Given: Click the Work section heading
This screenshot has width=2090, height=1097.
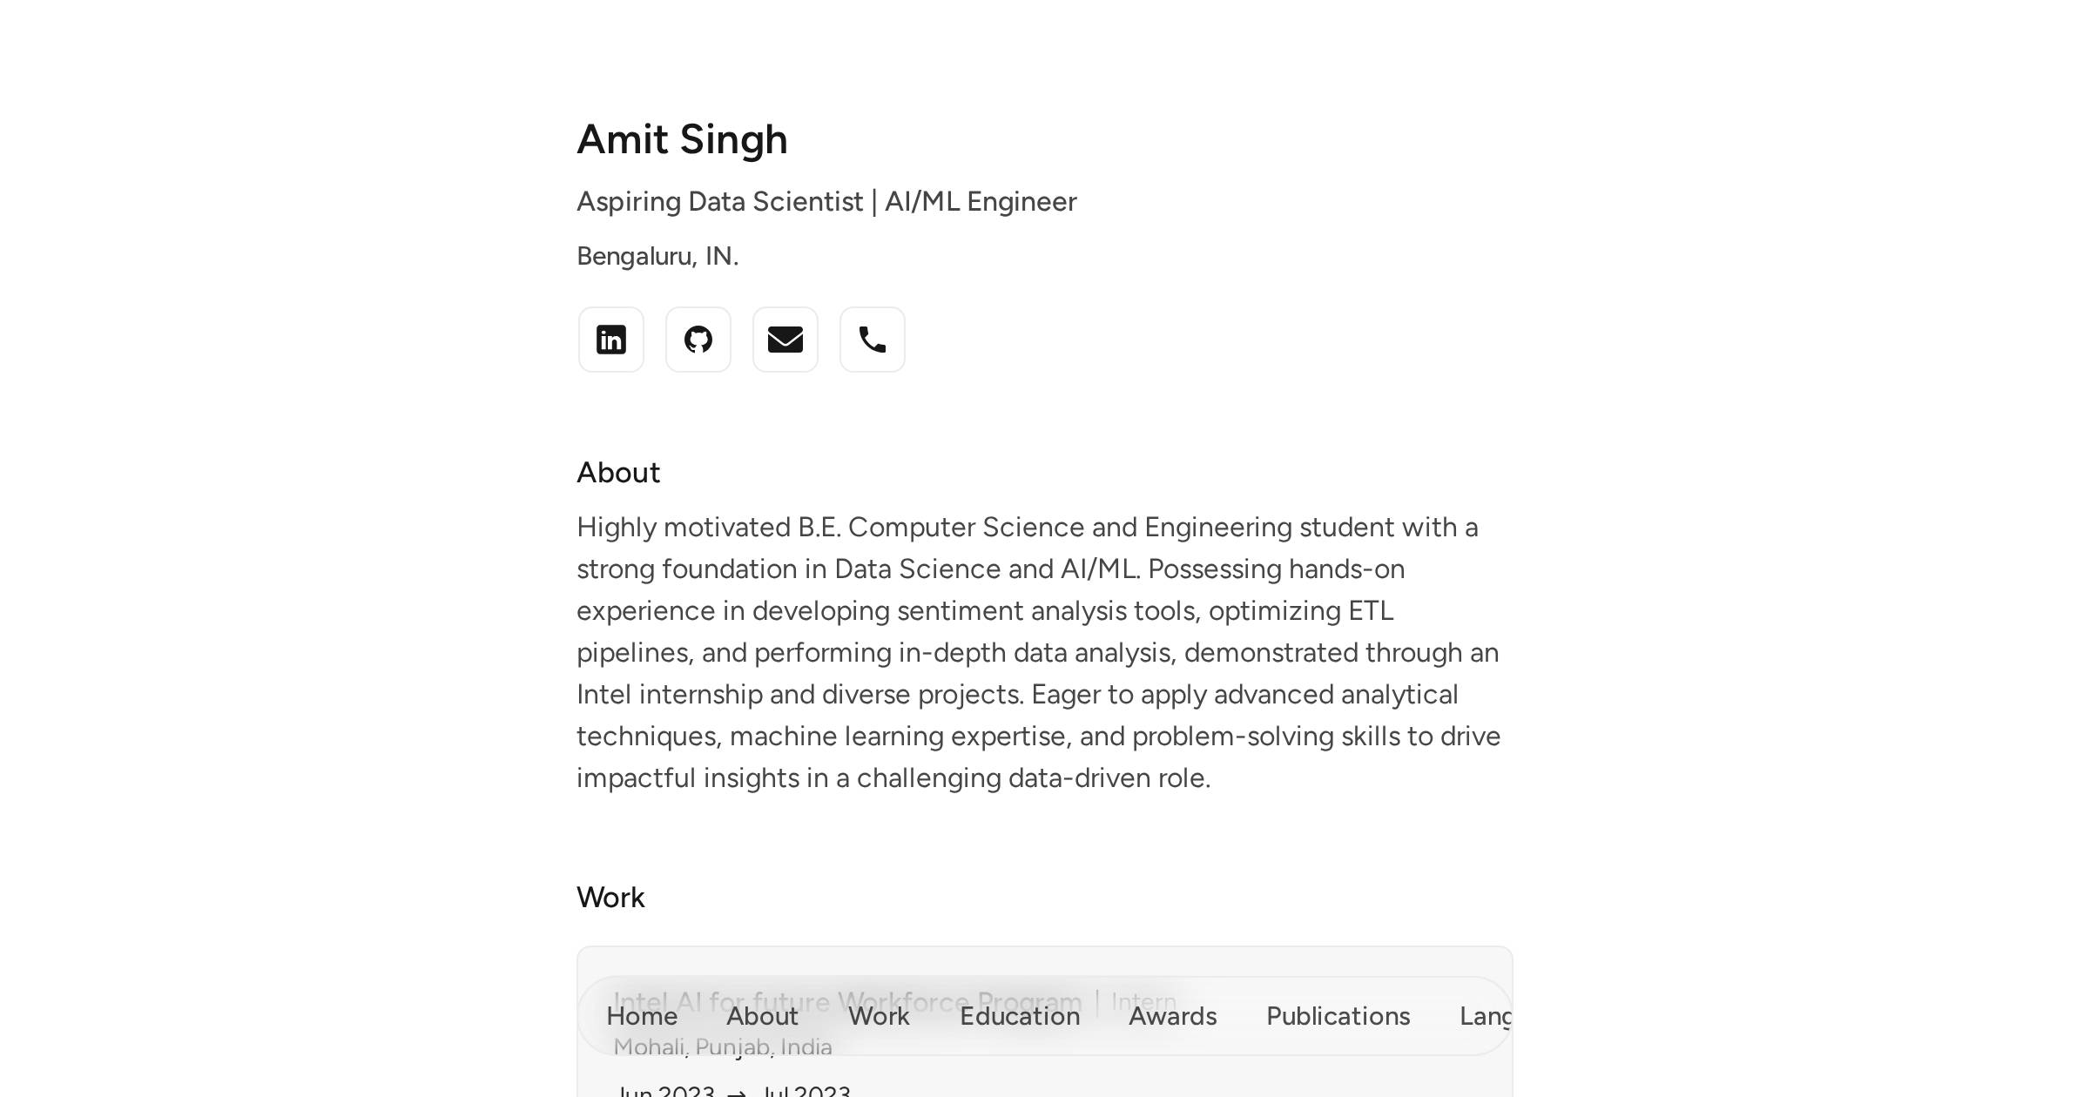Looking at the screenshot, I should point(610,897).
